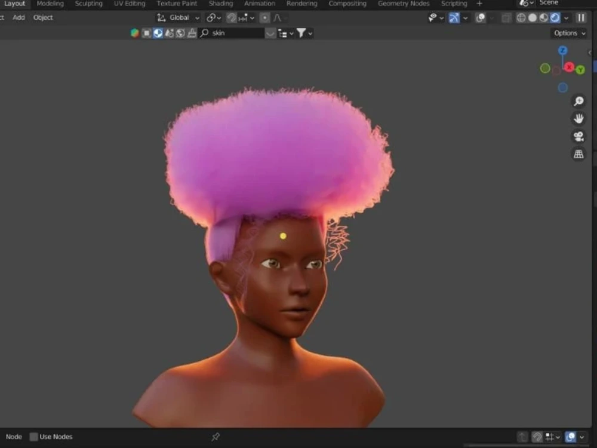The image size is (597, 448).
Task: Click the search field containing skin
Action: 232,33
